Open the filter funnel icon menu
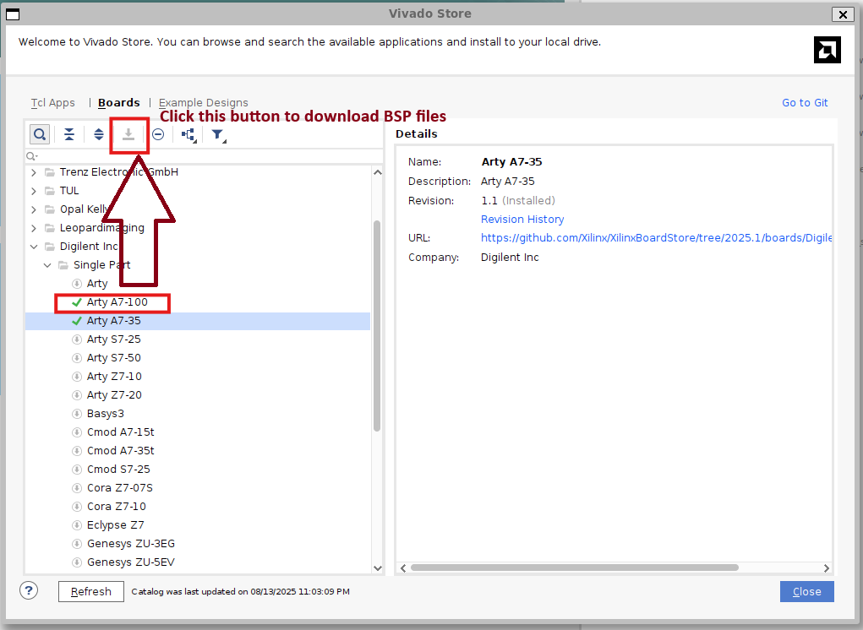Viewport: 863px width, 630px height. click(x=218, y=134)
